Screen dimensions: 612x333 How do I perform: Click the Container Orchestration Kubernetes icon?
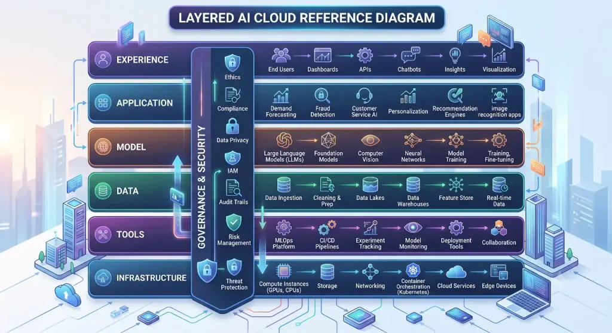coord(413,270)
